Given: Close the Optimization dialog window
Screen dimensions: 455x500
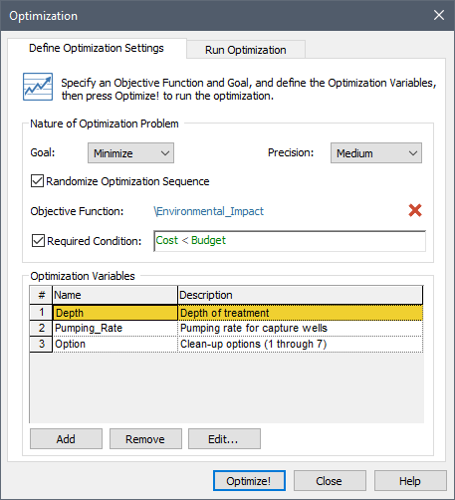Looking at the screenshot, I should click(439, 15).
